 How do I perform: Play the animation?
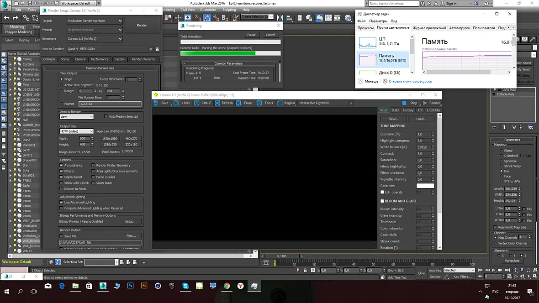pyautogui.click(x=494, y=270)
